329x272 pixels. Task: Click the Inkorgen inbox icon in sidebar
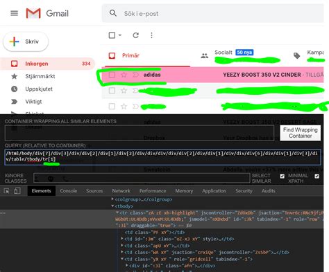point(15,64)
